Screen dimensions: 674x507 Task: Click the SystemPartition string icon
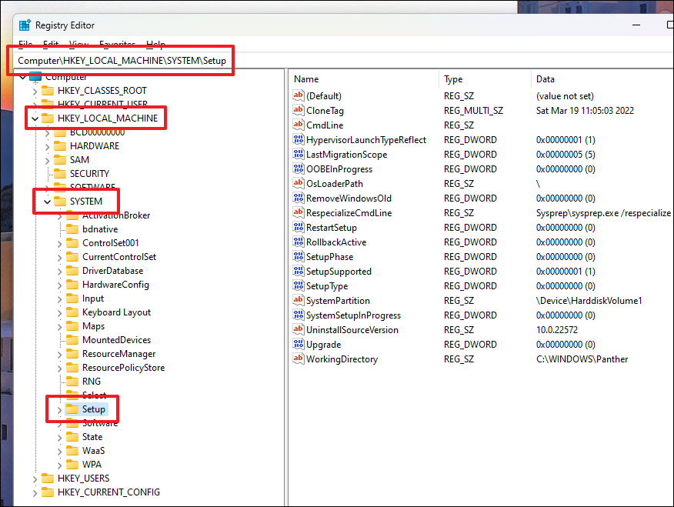299,300
